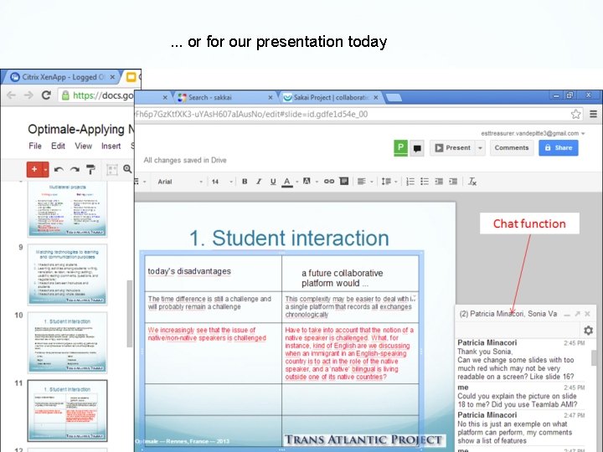Select slide 11 thumbnail
603x452 pixels.
pyautogui.click(x=67, y=411)
